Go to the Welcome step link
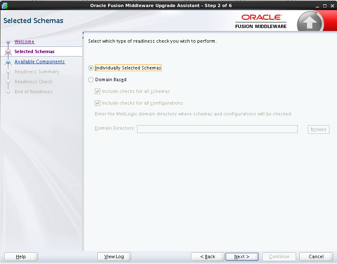The width and height of the screenshot is (337, 264). 24,41
